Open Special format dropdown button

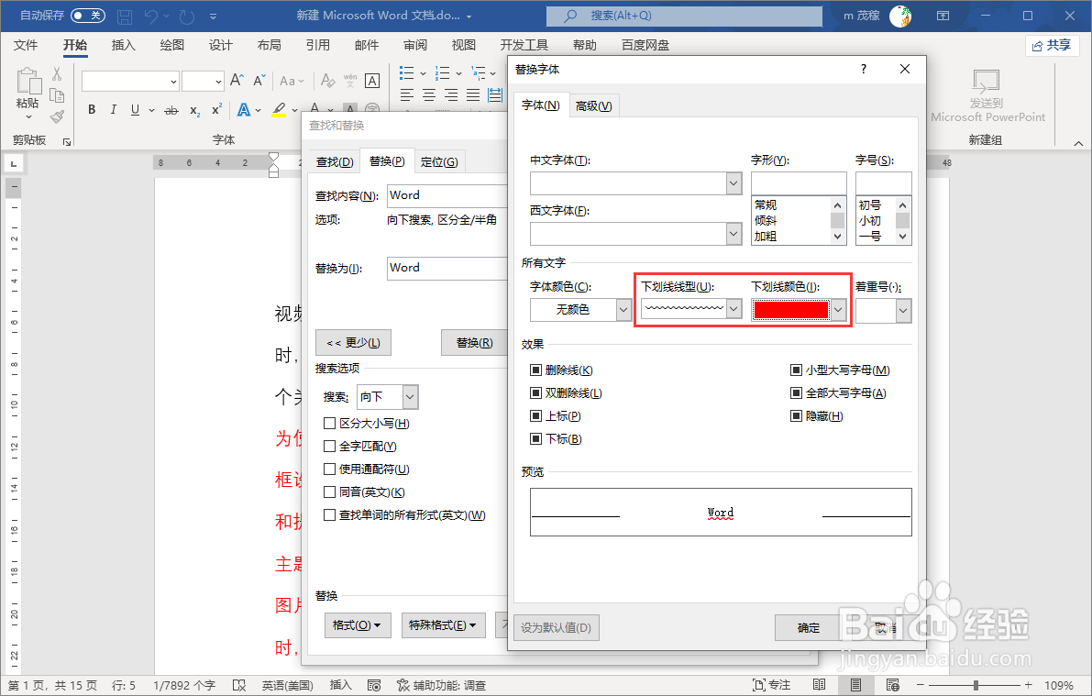(443, 625)
